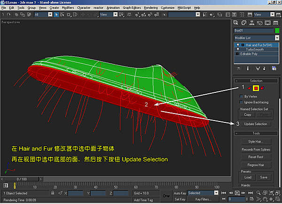Enable the Ignore Backfacing checkbox
The height and width of the screenshot is (204, 282).
click(x=241, y=102)
